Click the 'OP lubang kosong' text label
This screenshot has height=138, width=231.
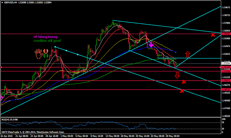click(45, 37)
